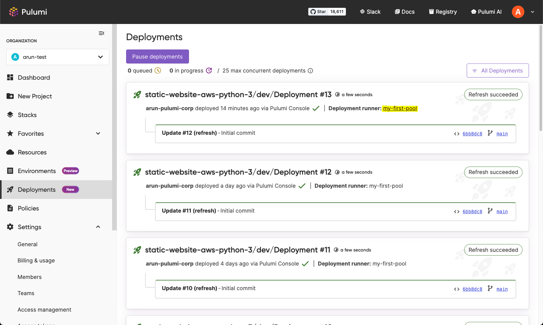Click the Policies document icon
Image resolution: width=543 pixels, height=325 pixels.
pos(10,208)
